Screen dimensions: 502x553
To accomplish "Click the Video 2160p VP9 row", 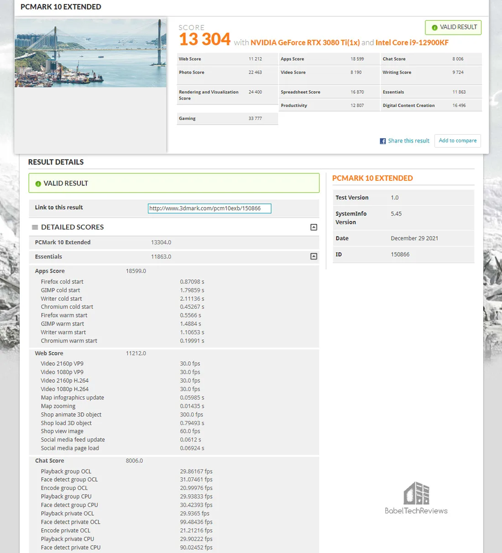I will [x=174, y=364].
